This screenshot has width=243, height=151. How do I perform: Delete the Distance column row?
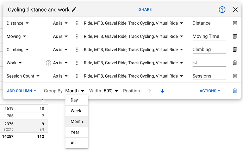pos(234,23)
